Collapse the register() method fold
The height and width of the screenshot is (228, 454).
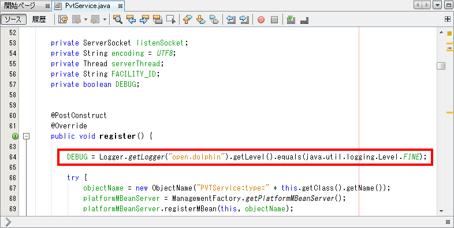pyautogui.click(x=26, y=136)
